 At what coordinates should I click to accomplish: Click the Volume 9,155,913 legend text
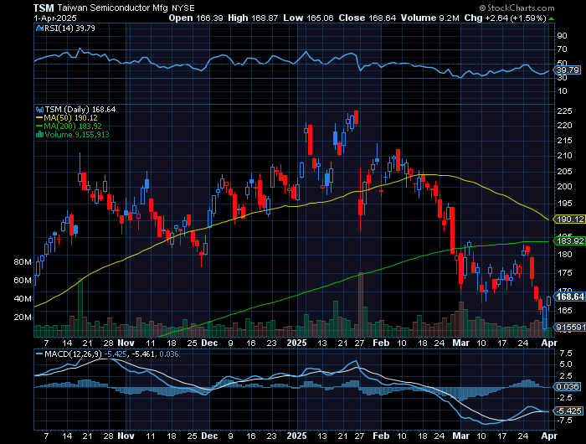(x=77, y=134)
